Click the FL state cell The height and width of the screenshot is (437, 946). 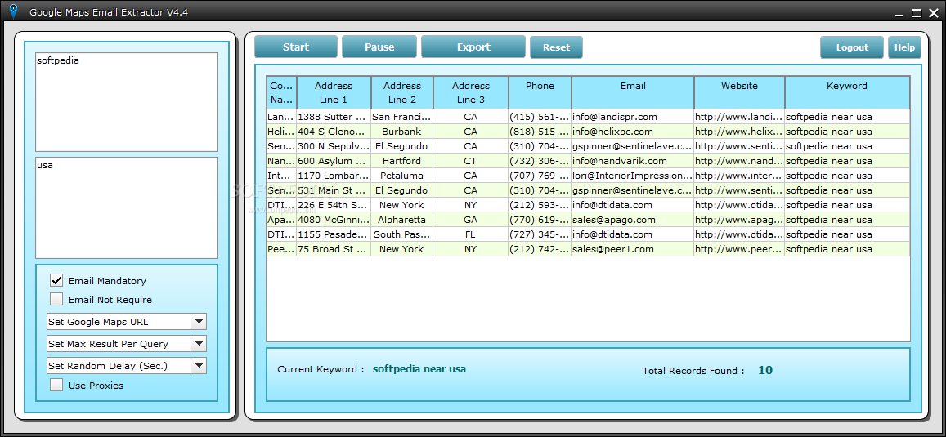pyautogui.click(x=471, y=234)
